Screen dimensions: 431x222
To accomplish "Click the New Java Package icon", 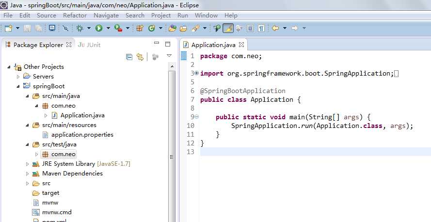I will (140, 28).
